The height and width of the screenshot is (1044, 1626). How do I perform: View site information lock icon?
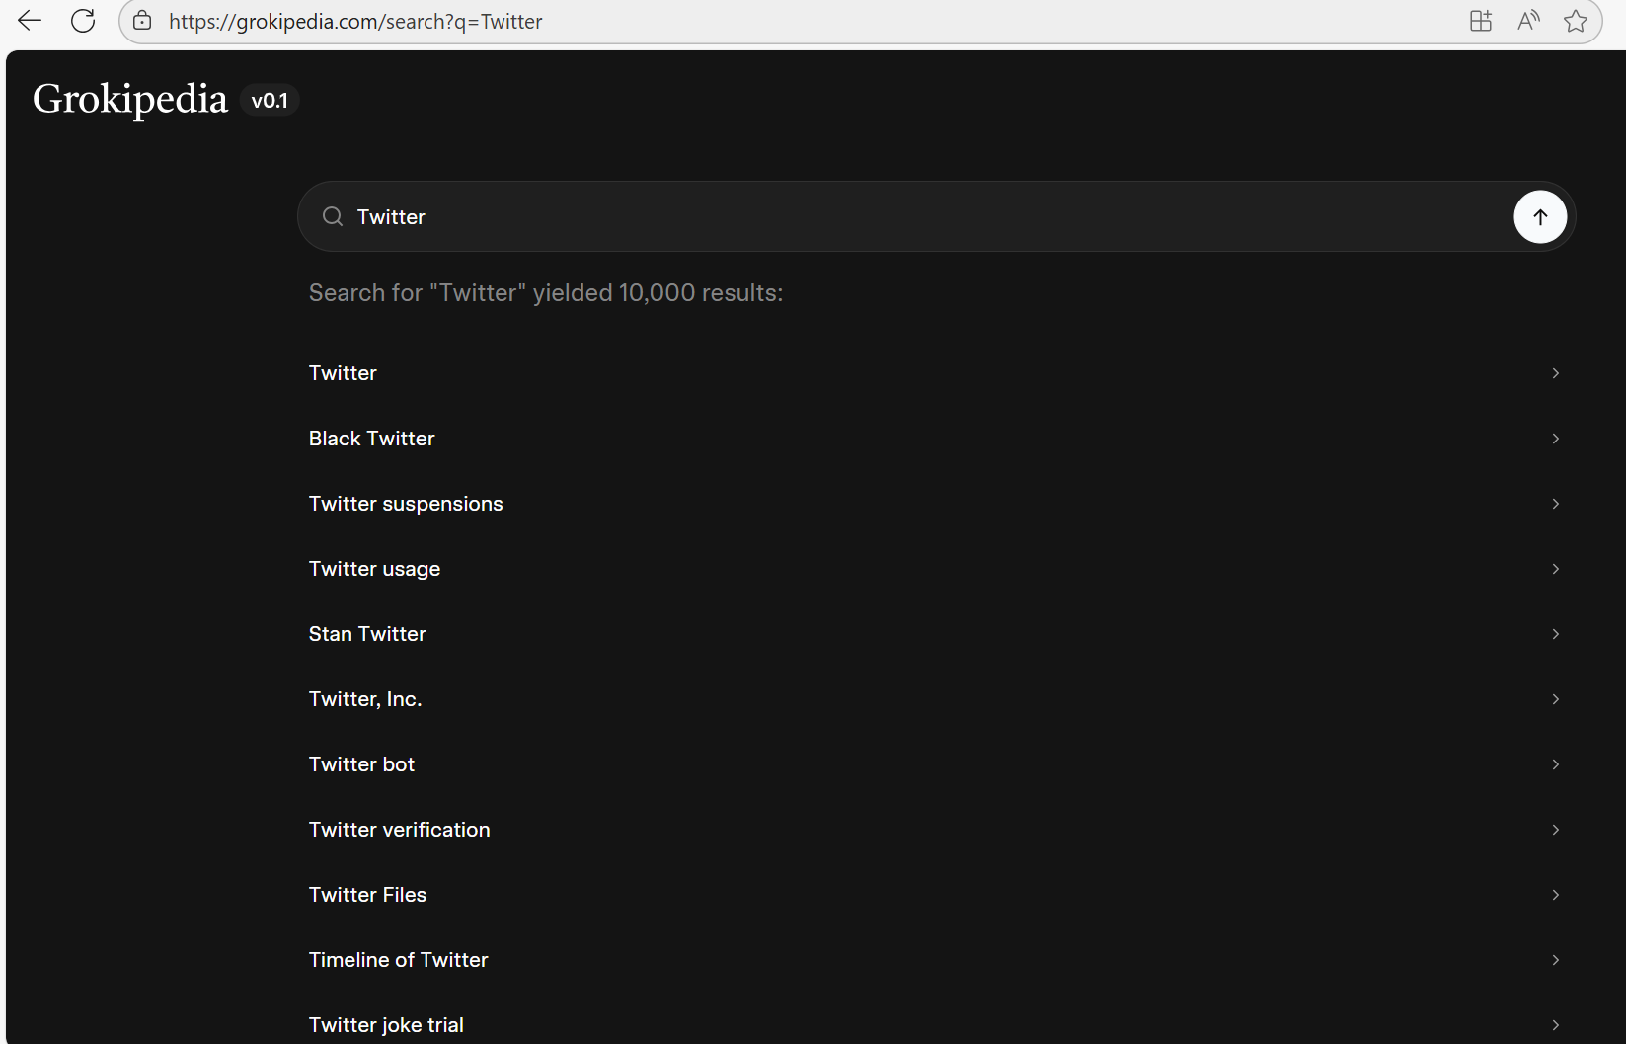point(142,21)
